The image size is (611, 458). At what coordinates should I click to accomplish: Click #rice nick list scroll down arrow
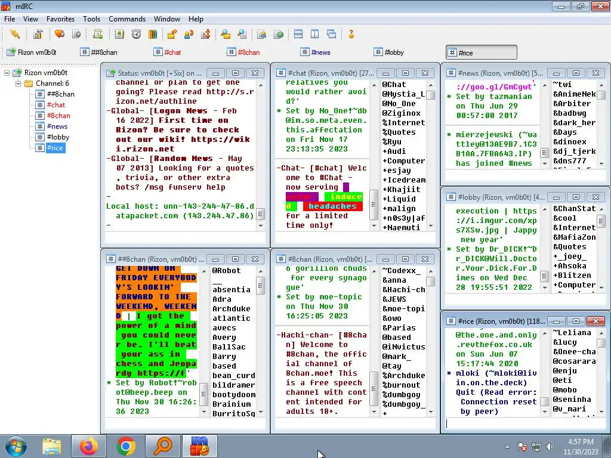pos(601,411)
